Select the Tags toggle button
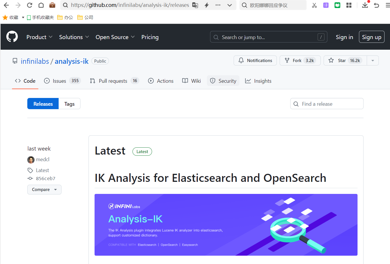This screenshot has width=390, height=264. pyautogui.click(x=69, y=104)
